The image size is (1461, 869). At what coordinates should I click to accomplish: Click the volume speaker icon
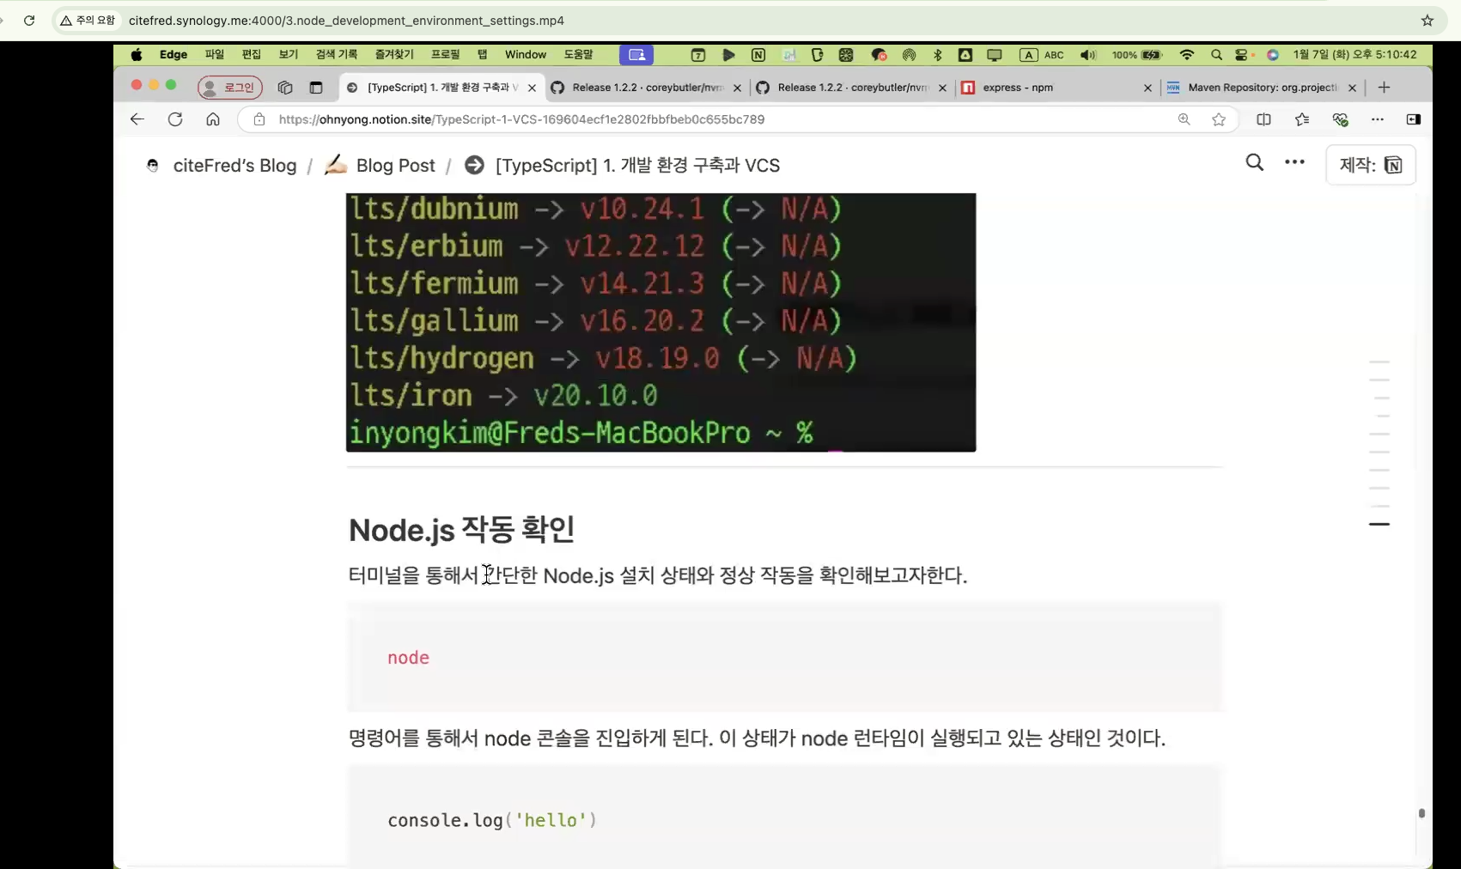[1088, 55]
